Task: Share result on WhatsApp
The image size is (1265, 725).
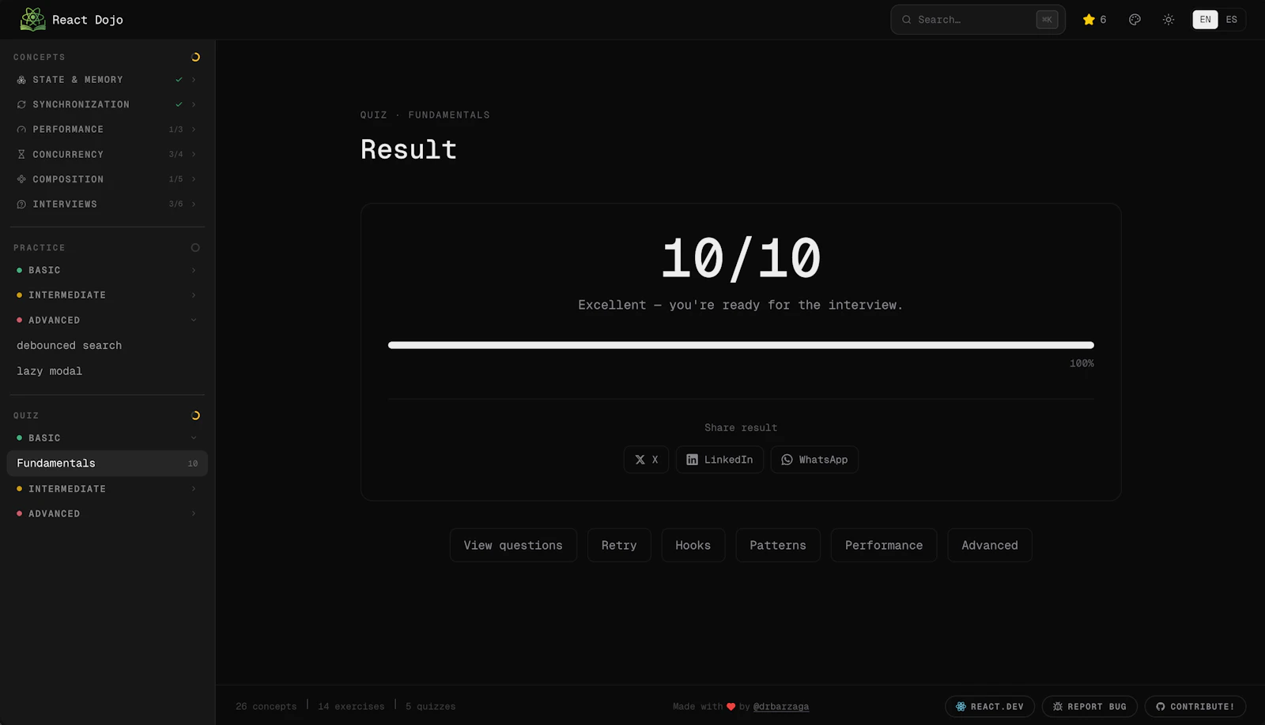Action: pyautogui.click(x=814, y=460)
